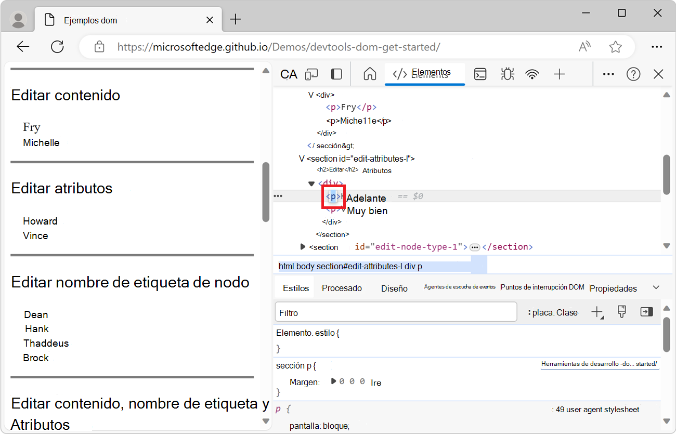Screen dimensions: 676x434
Task: Open the Sources bug icon
Action: point(507,74)
